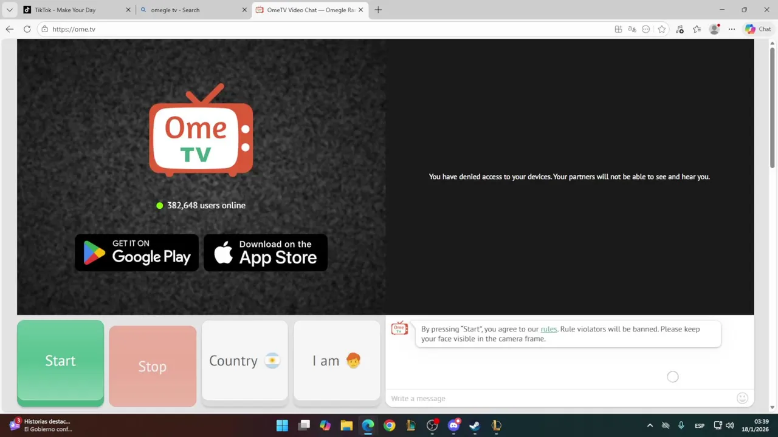Open Microsoft Edge from the taskbar
Screen dimensions: 778x437
click(368, 425)
